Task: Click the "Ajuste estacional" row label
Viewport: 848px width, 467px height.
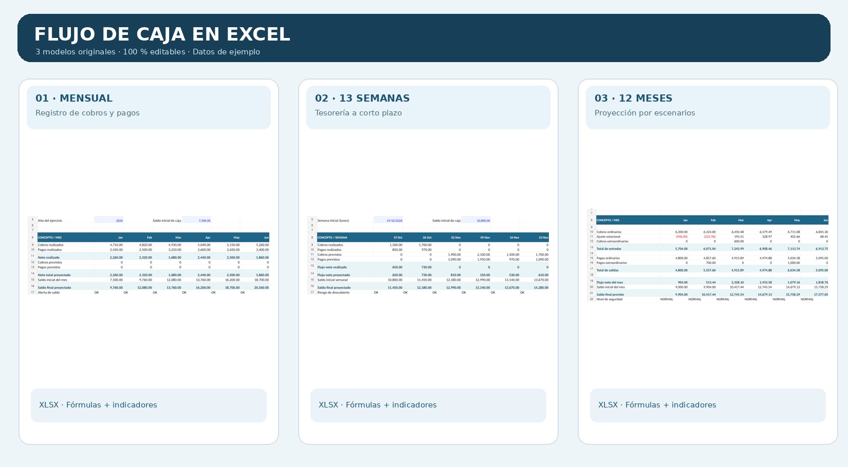Action: coord(609,237)
